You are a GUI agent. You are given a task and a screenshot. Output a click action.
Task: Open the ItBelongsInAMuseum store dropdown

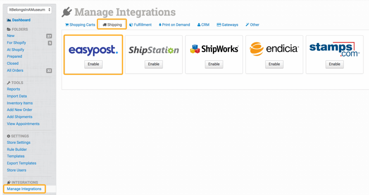click(30, 10)
